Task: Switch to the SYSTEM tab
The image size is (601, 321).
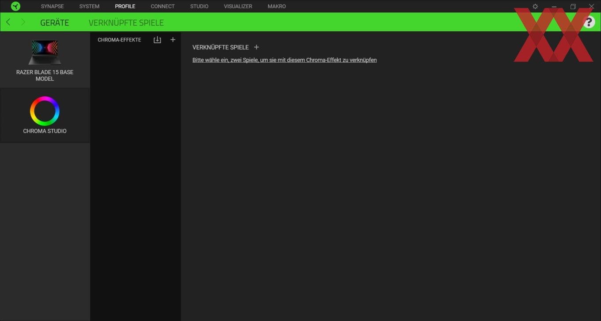Action: 89,6
